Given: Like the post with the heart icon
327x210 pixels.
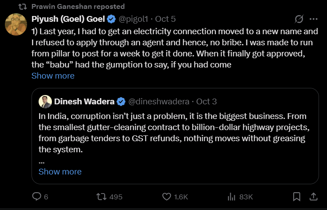Looking at the screenshot, I should point(166,197).
